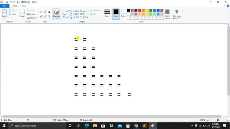Select the Eraser tool
230x129 pixels.
(41, 16)
